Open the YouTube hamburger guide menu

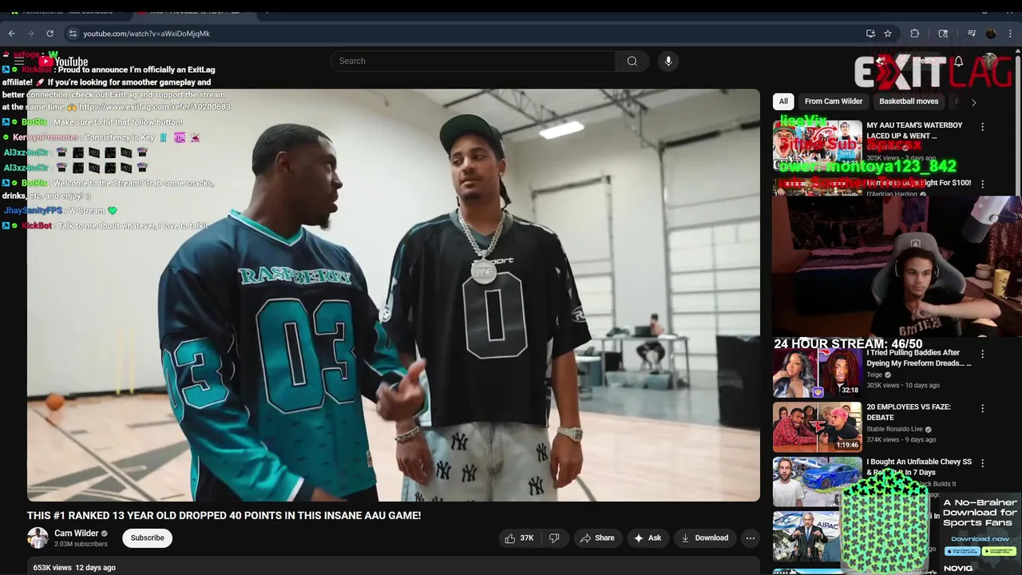pyautogui.click(x=19, y=61)
